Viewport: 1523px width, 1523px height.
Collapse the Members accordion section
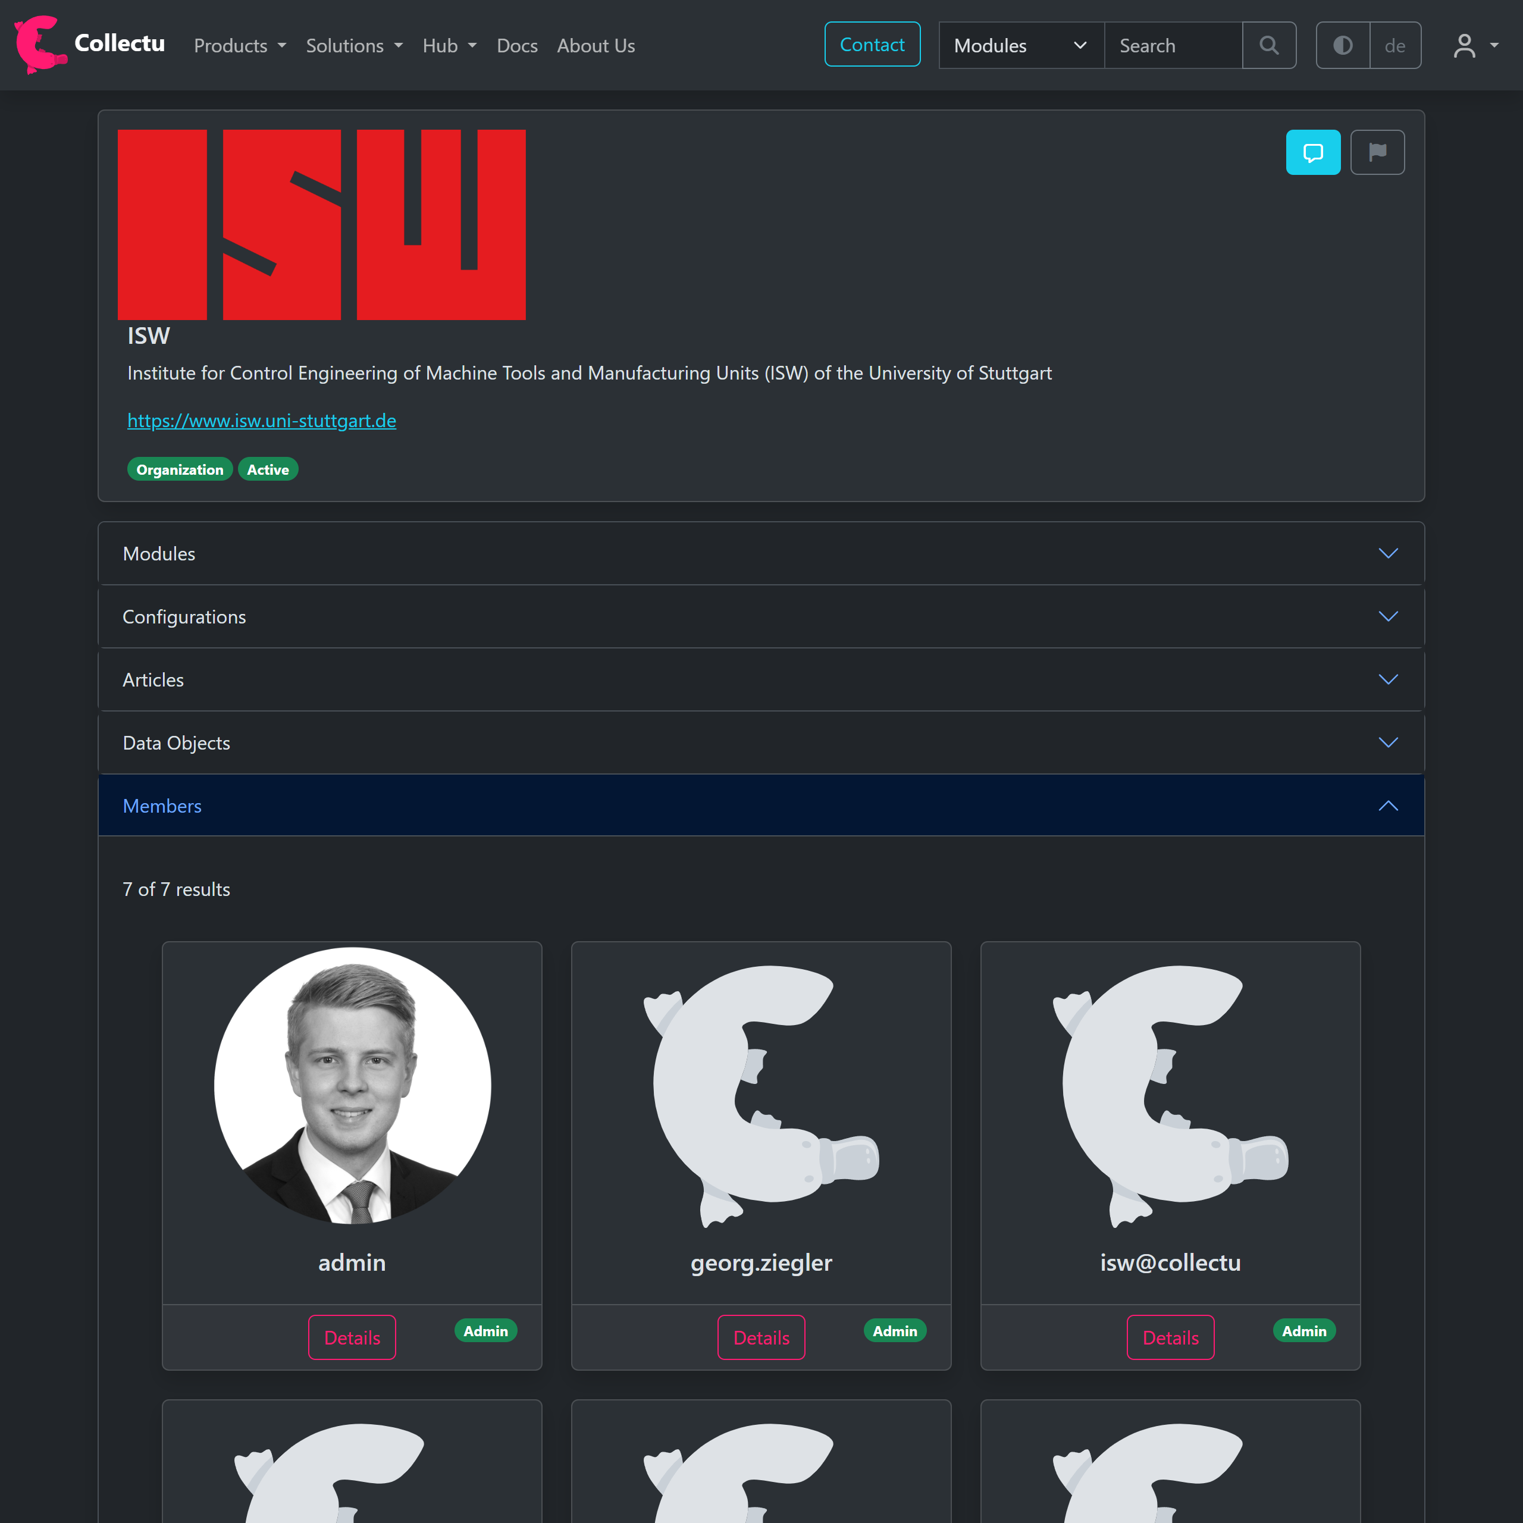click(x=761, y=806)
